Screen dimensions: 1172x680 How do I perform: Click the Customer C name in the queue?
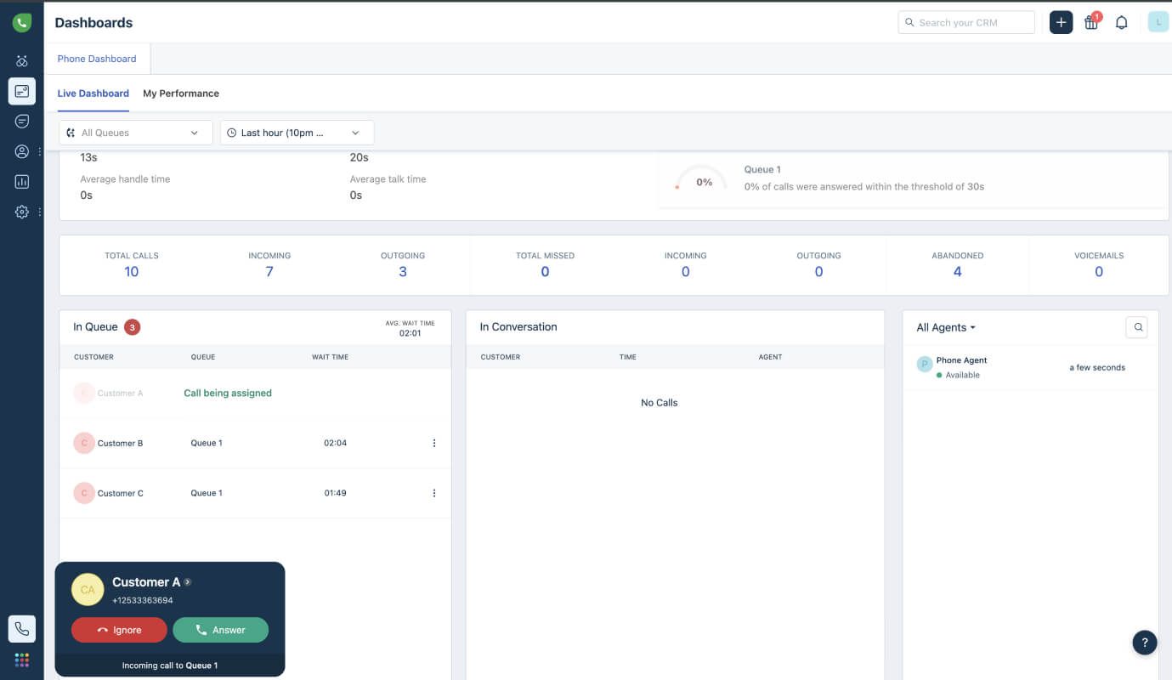121,493
